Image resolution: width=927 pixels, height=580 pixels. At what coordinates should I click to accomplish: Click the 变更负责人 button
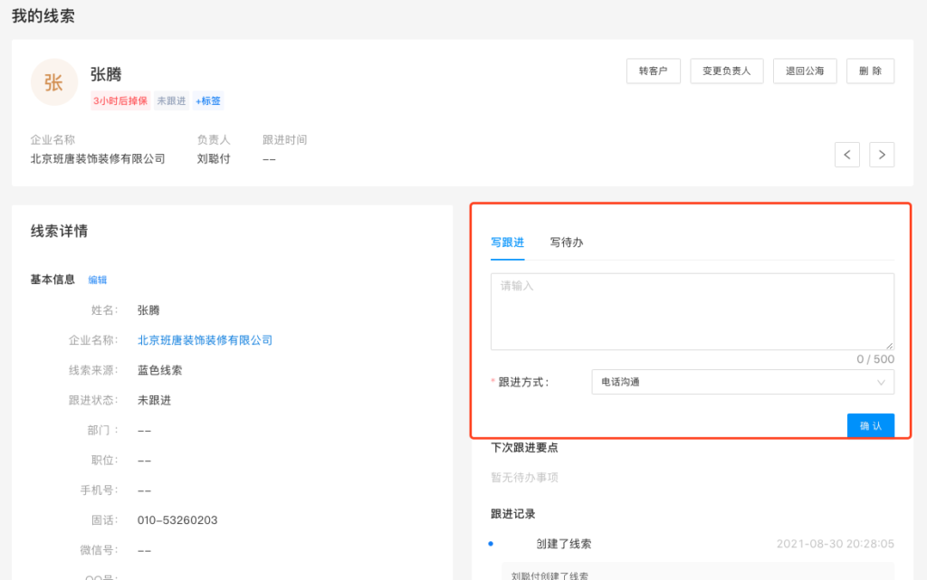(727, 71)
